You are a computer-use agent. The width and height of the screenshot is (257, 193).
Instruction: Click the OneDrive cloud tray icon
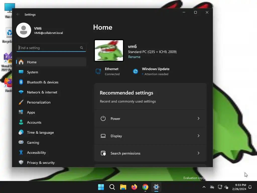point(212,187)
